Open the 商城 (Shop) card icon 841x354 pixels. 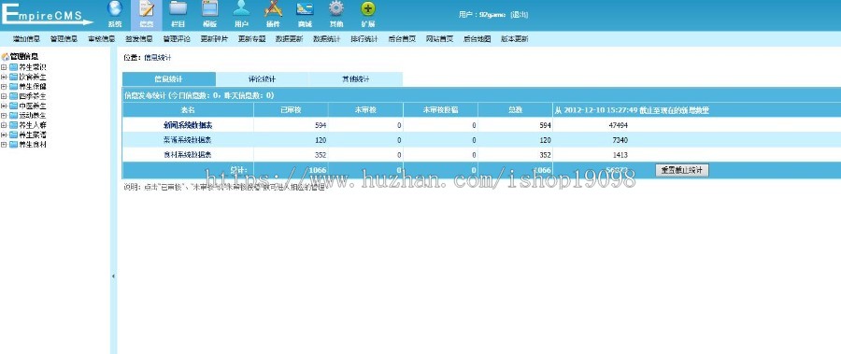pos(305,15)
